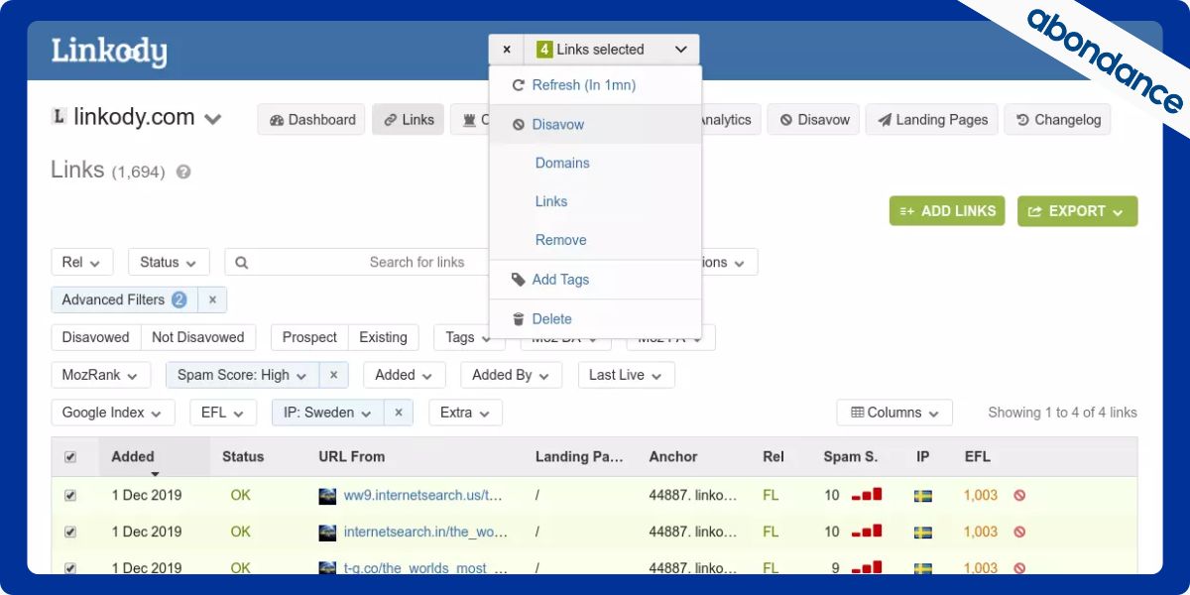The width and height of the screenshot is (1190, 595).
Task: Open the green EXPORT dropdown button
Action: [x=1077, y=211]
